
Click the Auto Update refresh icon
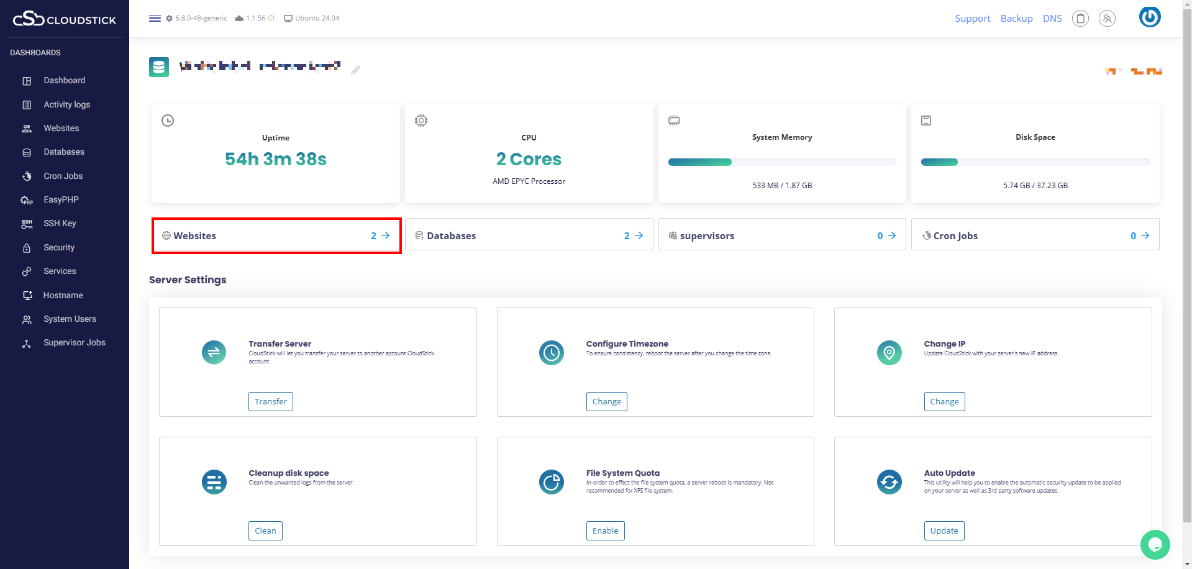click(x=889, y=482)
